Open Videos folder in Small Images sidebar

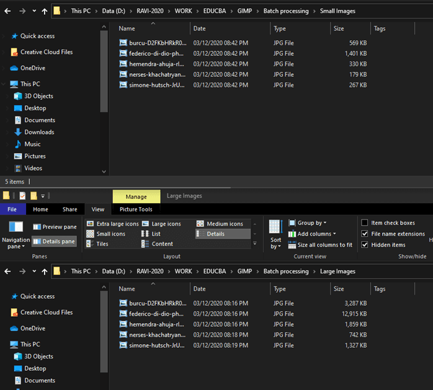(x=28, y=168)
